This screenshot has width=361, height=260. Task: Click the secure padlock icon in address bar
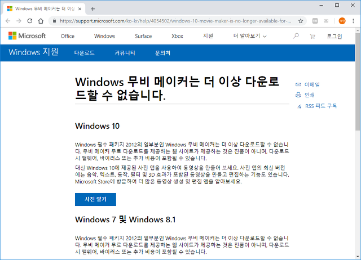54,21
